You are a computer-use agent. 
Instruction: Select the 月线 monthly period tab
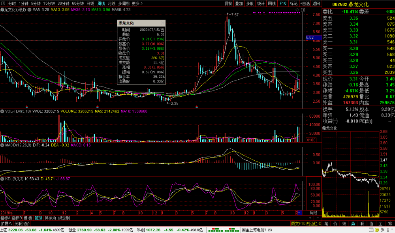point(111,3)
